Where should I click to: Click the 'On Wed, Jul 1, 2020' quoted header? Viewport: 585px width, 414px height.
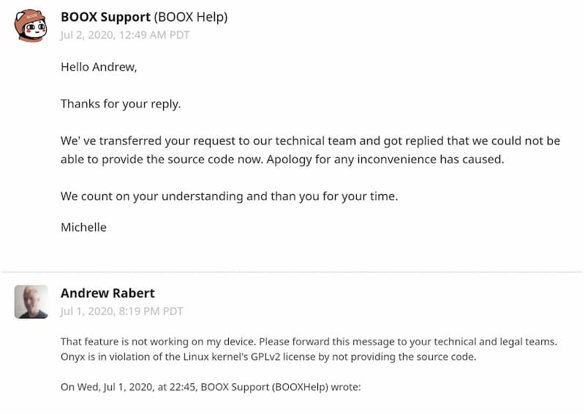click(211, 387)
